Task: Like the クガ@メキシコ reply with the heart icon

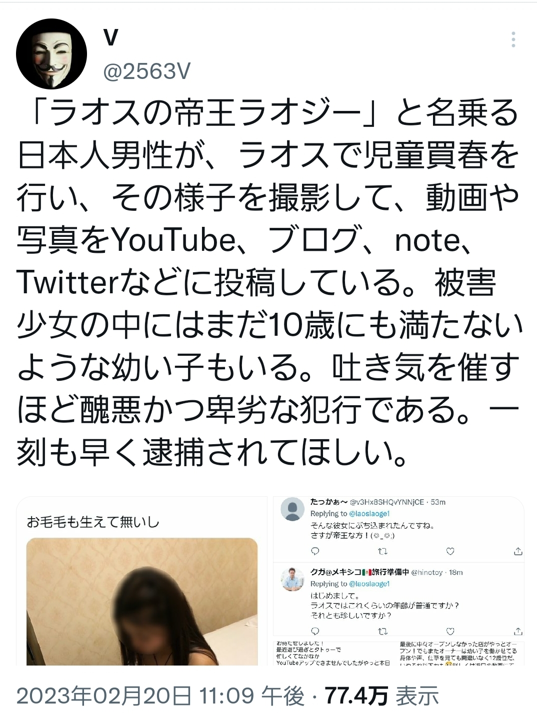Action: point(450,631)
